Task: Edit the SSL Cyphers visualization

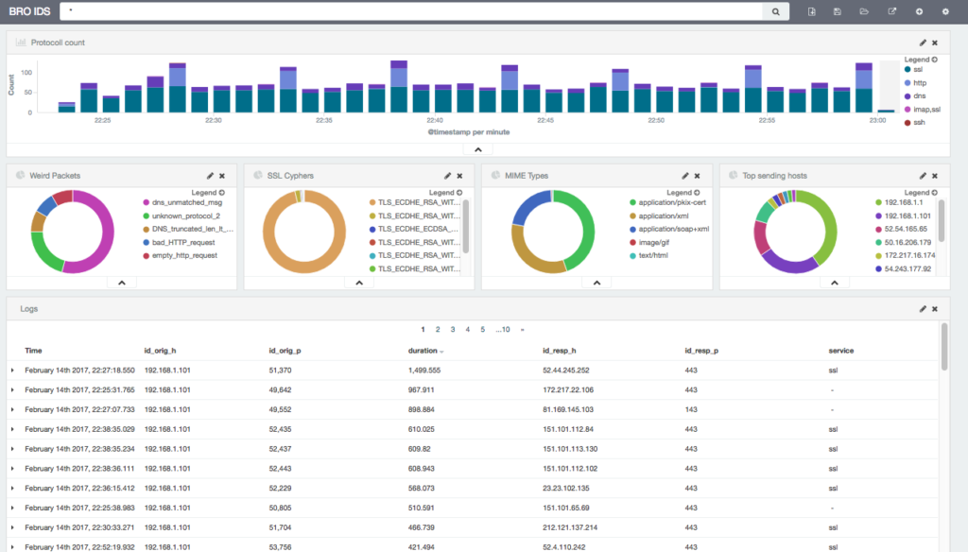Action: 447,175
